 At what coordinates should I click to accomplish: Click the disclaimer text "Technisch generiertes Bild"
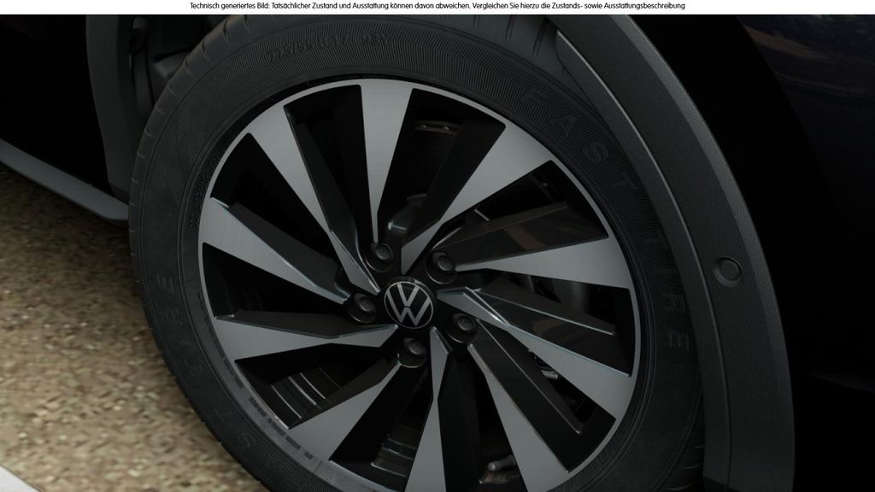(226, 6)
